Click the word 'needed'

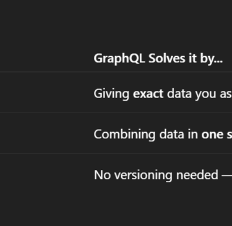(x=197, y=175)
